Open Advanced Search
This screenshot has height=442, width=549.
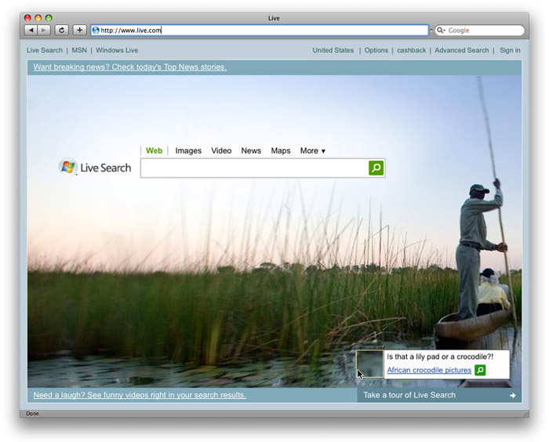click(x=461, y=50)
